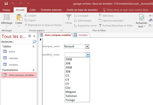Open the modeles table in navigation pane
This screenshot has width=153, height=105.
tap(10, 65)
